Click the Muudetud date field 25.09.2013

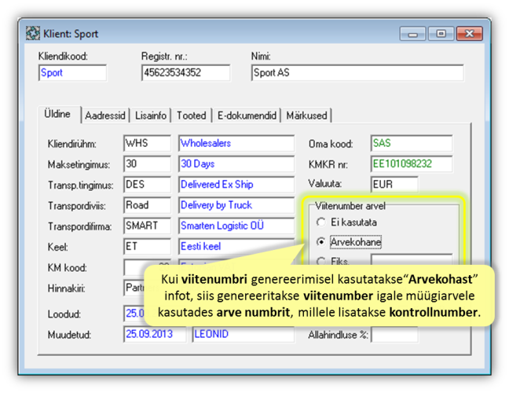pos(155,334)
